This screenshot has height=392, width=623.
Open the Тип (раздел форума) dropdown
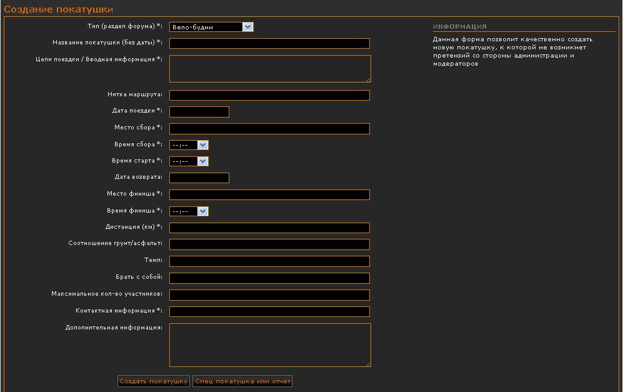211,27
